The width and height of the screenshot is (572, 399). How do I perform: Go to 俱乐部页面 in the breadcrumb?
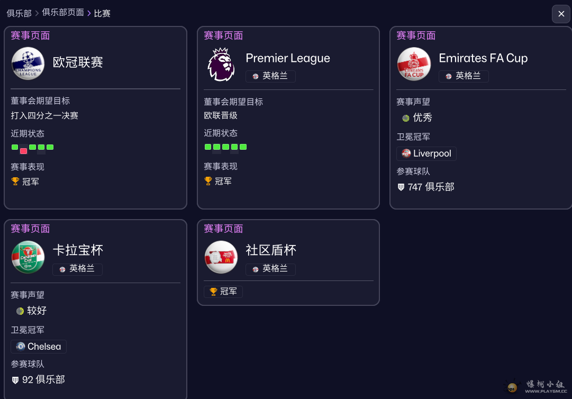63,12
